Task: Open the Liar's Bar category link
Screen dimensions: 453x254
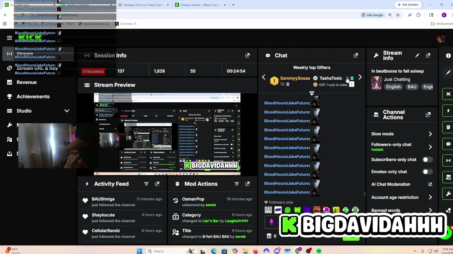Action: [x=211, y=221]
